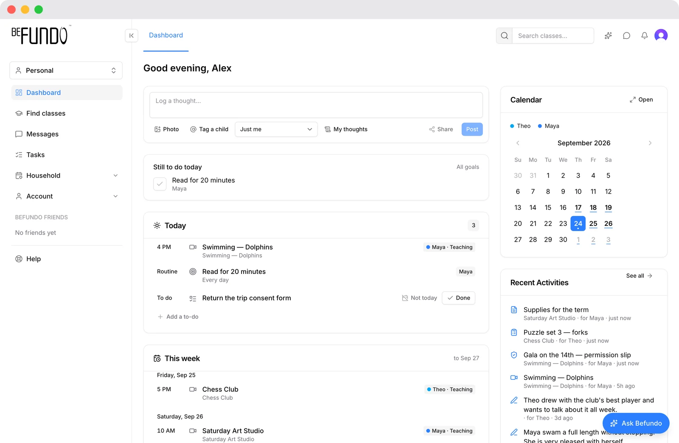Open Find classes in sidebar
The height and width of the screenshot is (443, 679).
[67, 113]
